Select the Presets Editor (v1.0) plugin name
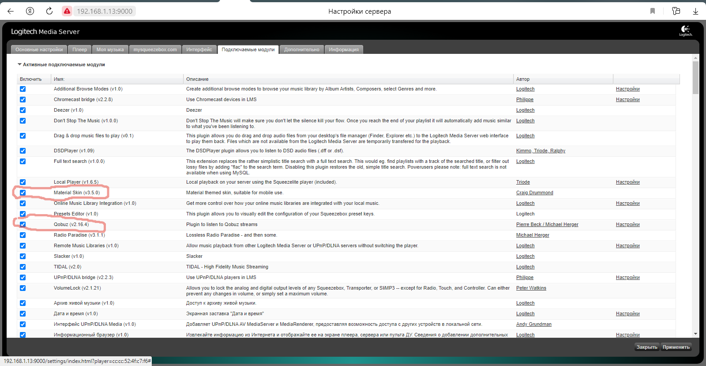Screen dimensions: 706x366 [76, 214]
